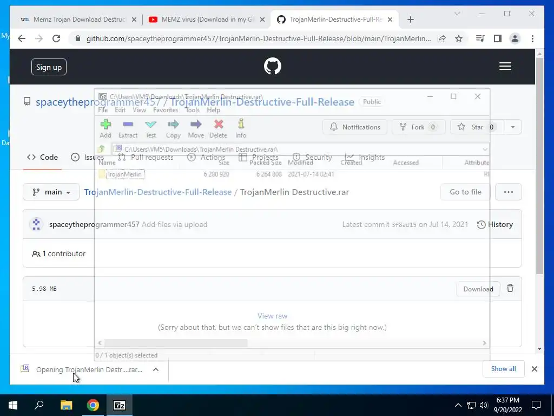554x416 pixels.
Task: Sort by the Name column in 7-Zip
Action: pyautogui.click(x=107, y=162)
